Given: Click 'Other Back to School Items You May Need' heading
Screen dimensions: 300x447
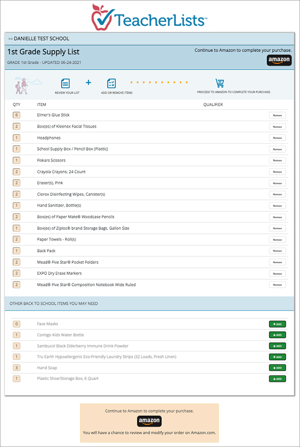Looking at the screenshot, I should tap(54, 304).
